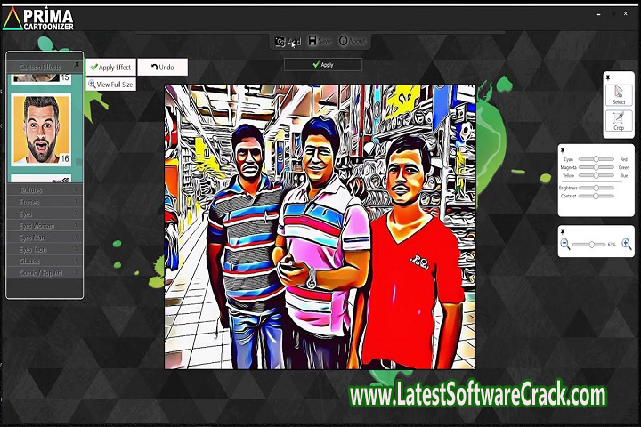The image size is (641, 427).
Task: Activate the Crop tool
Action: 619,121
